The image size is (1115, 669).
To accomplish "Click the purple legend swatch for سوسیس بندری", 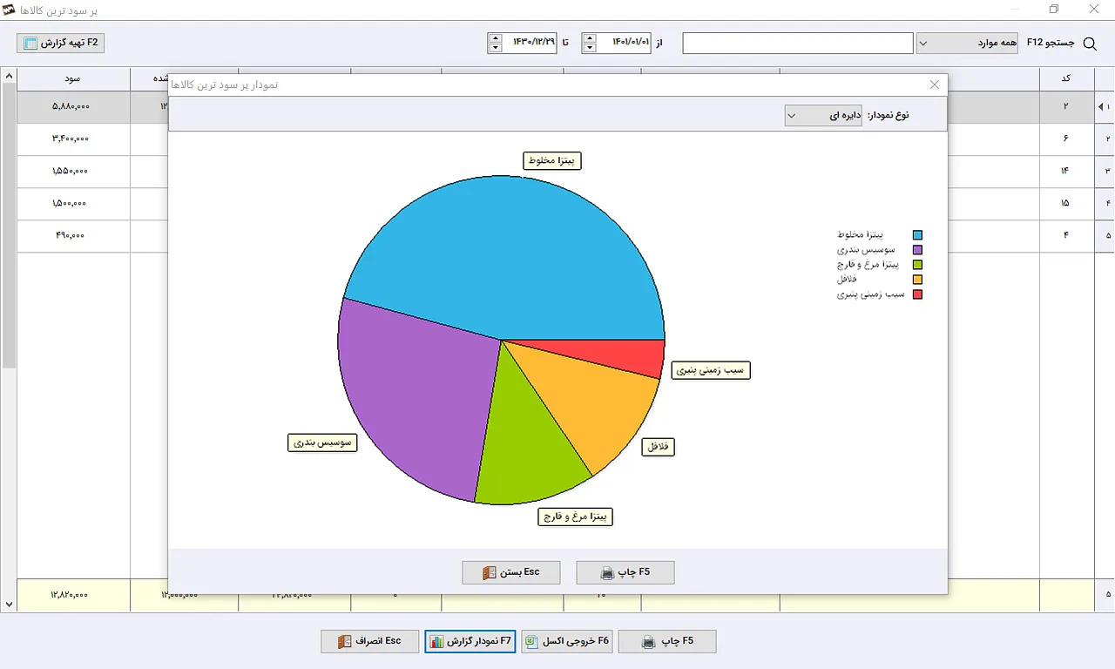I will coord(916,250).
